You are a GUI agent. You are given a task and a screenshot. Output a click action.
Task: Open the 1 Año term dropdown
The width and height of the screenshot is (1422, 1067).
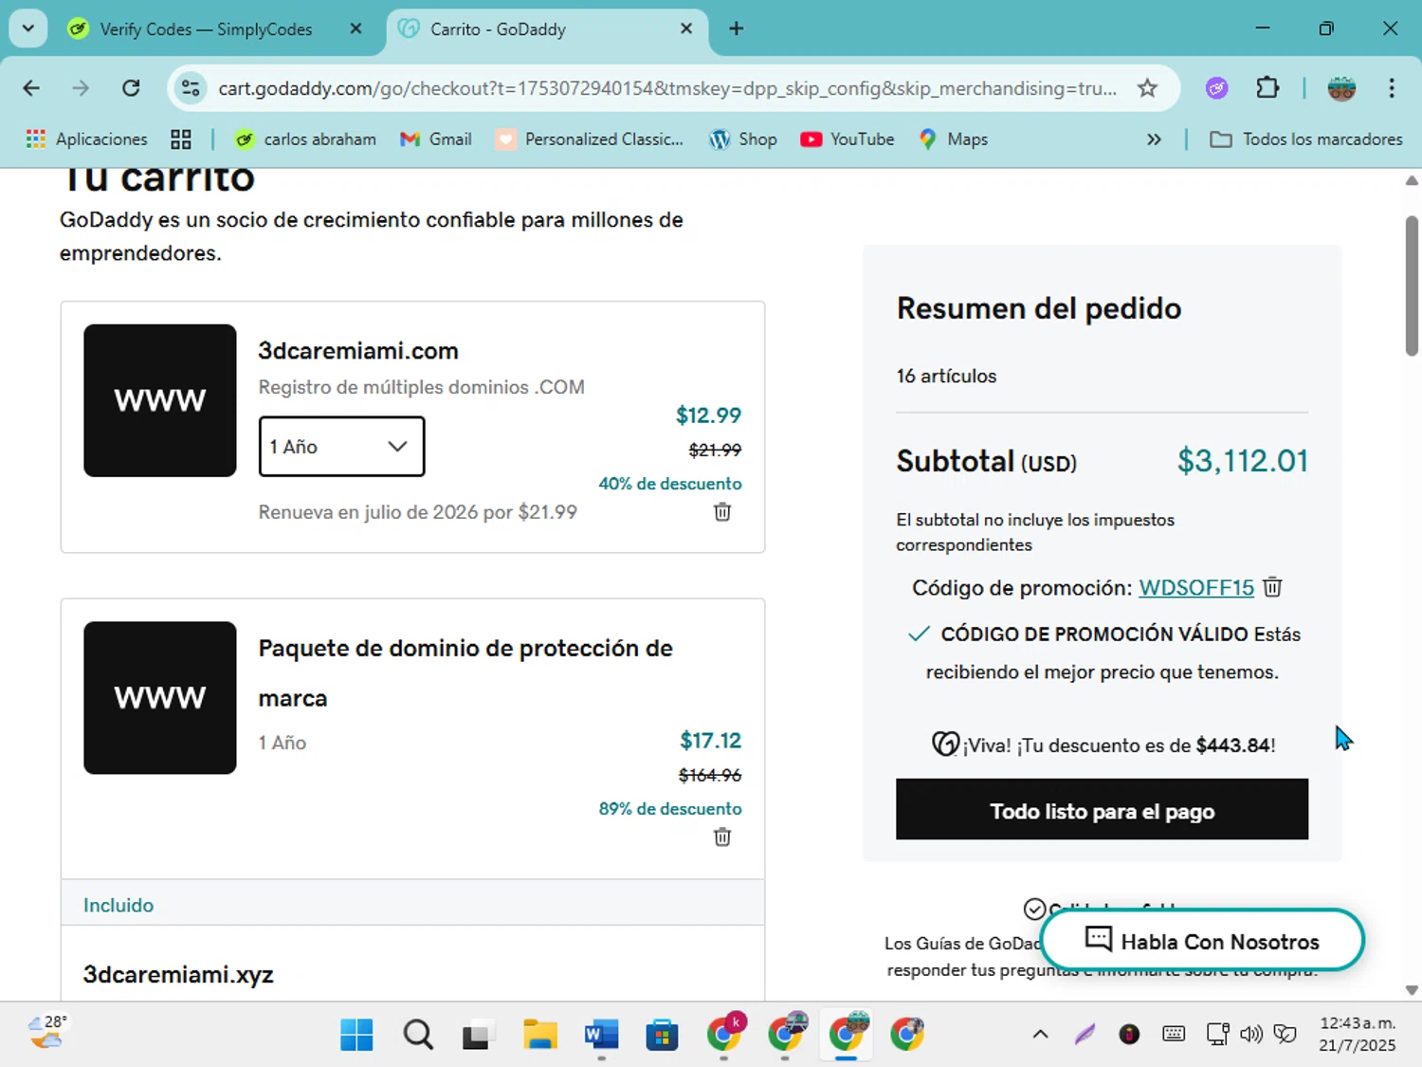click(x=341, y=446)
